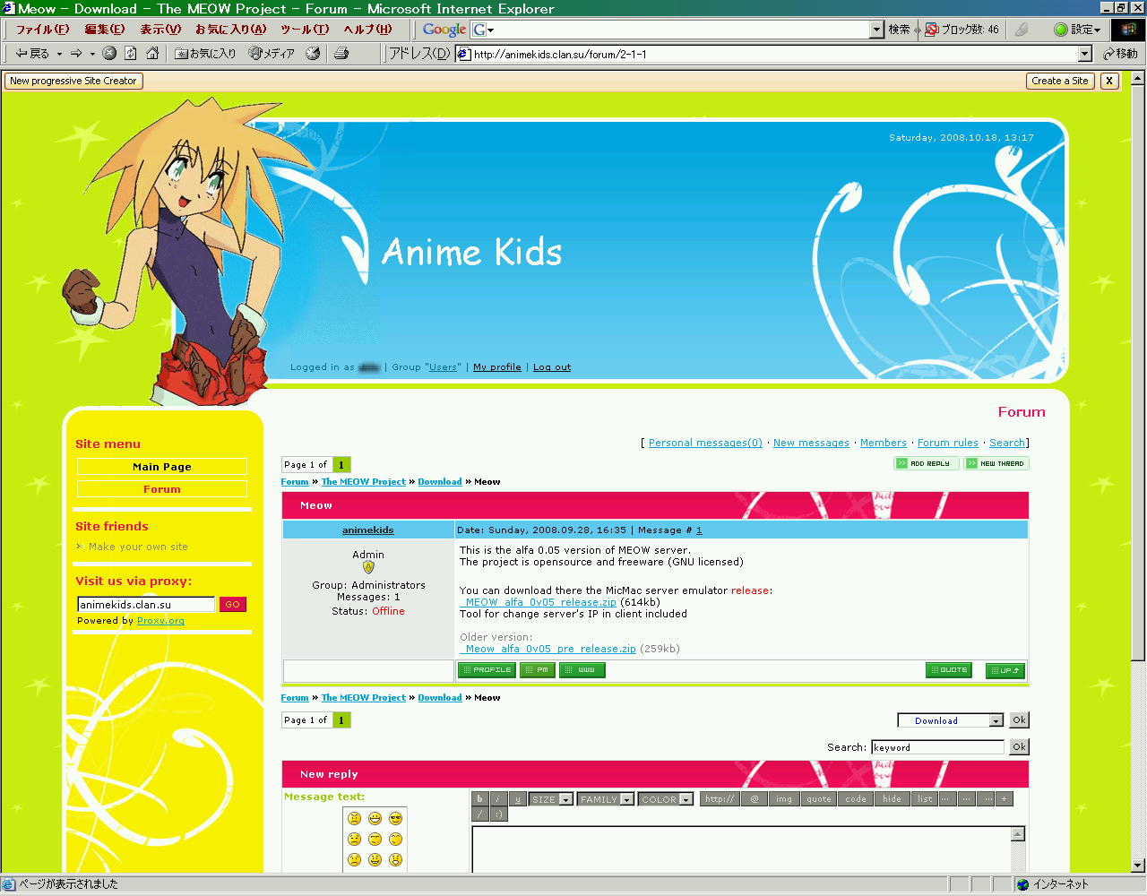Click the 'img' insert image button
Screen dimensions: 1147x896
click(x=784, y=799)
